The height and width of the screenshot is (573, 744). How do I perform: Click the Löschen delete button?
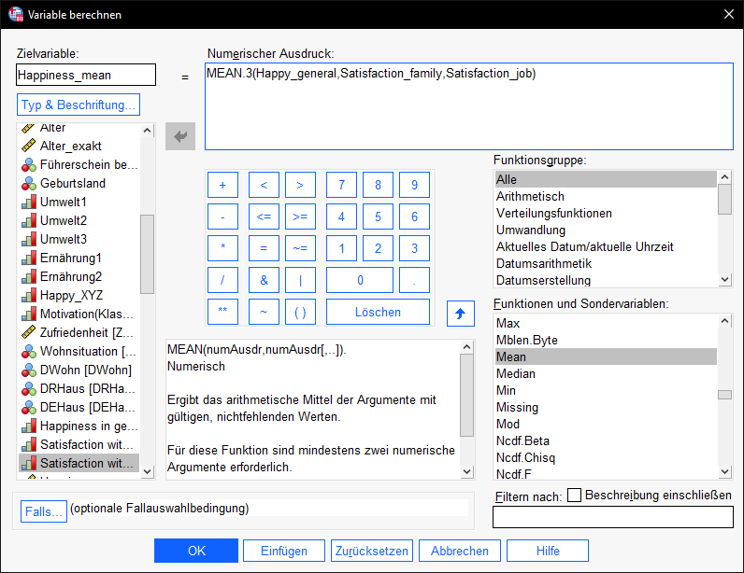pos(378,312)
